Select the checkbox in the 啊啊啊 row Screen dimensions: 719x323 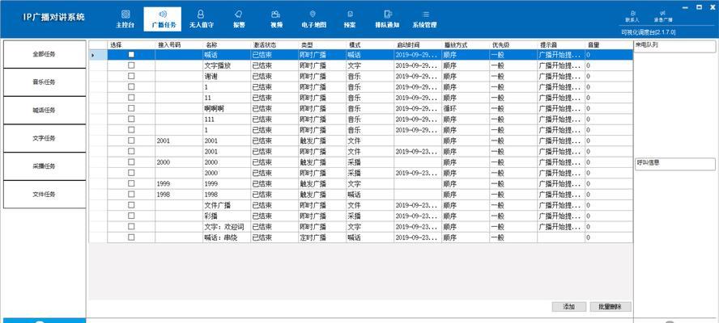coord(132,108)
